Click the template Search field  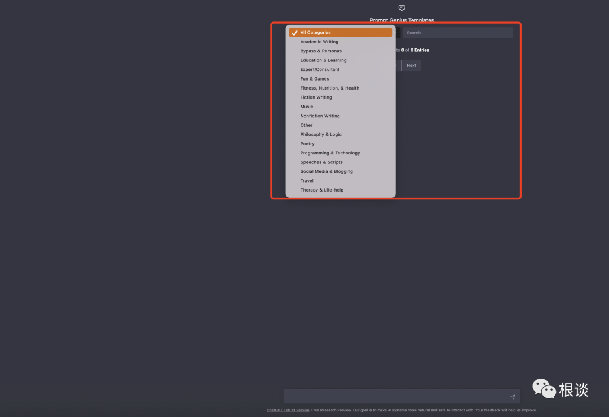[458, 33]
